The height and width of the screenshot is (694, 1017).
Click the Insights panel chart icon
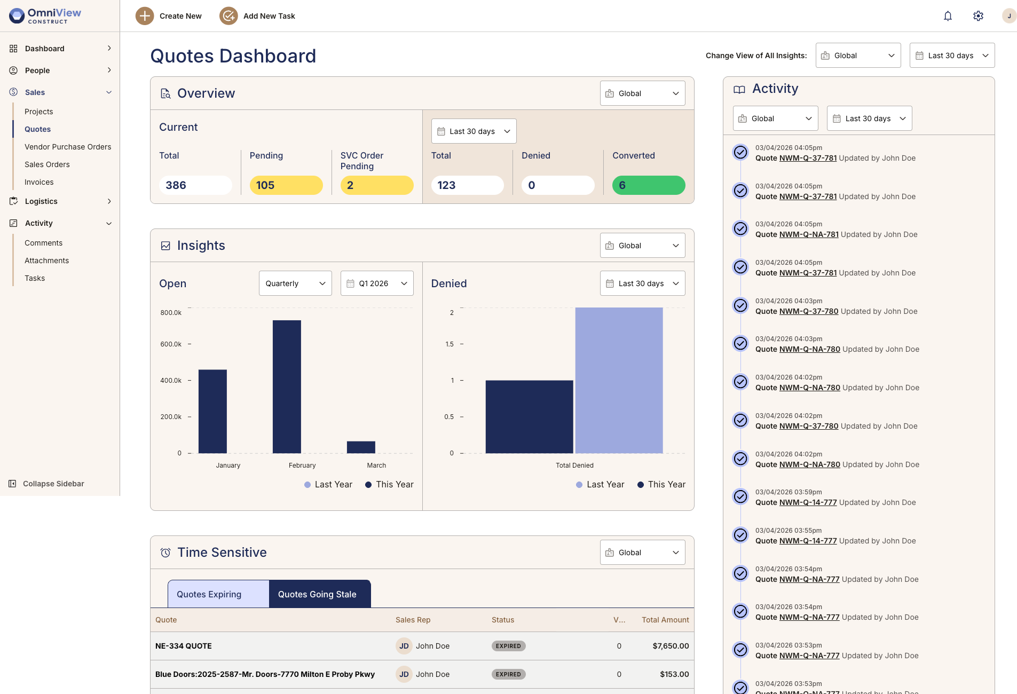point(165,245)
